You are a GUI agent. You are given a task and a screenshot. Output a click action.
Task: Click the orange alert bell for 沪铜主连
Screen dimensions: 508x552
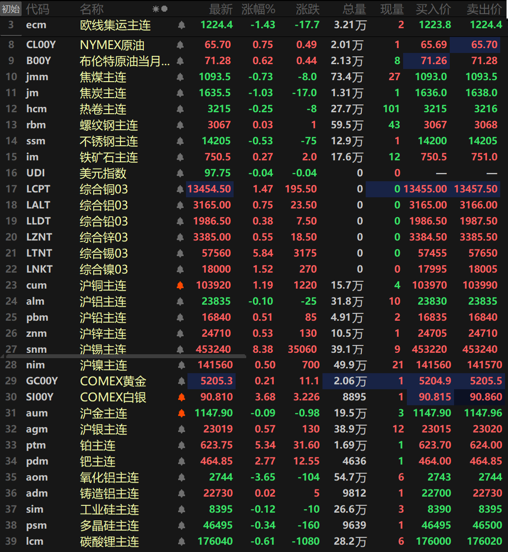click(181, 286)
